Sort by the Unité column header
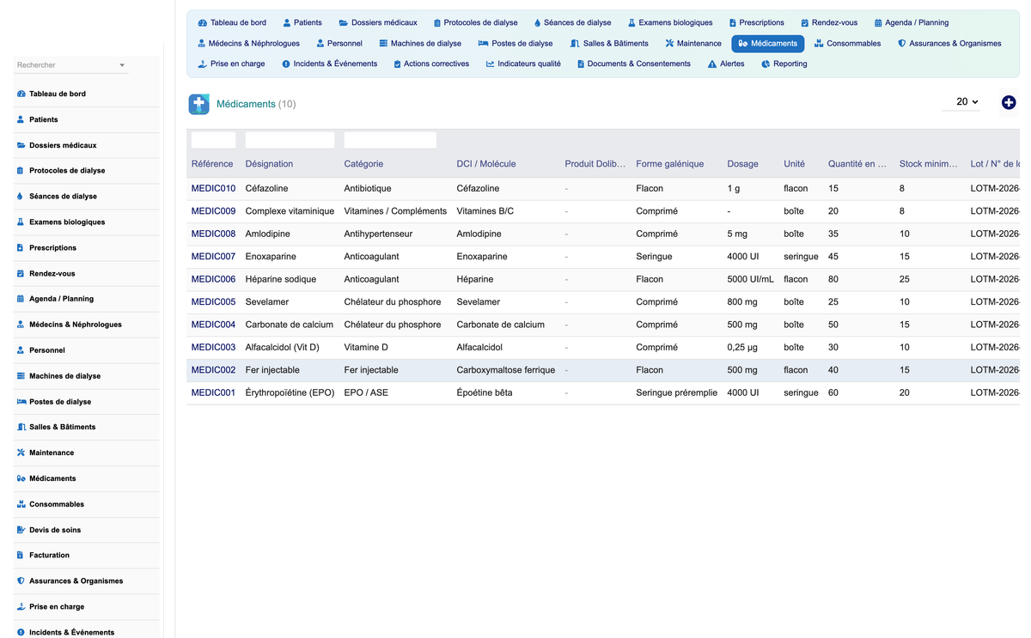Screen dimensions: 1031x638 pyautogui.click(x=794, y=164)
